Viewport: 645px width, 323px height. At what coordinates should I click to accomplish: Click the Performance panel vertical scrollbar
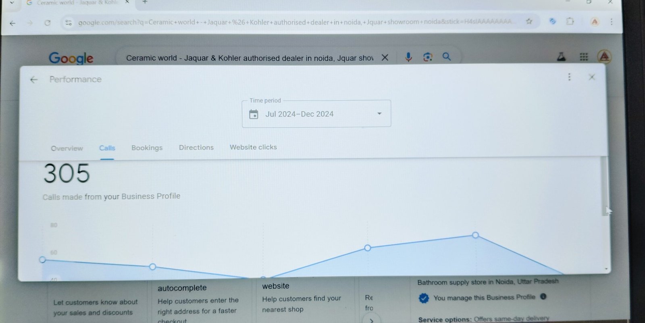pos(604,186)
